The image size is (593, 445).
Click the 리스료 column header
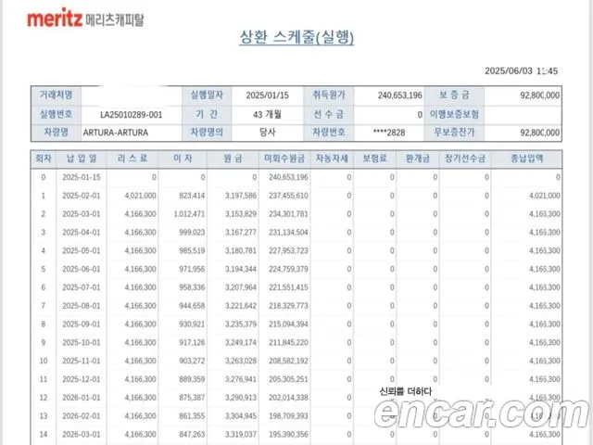tap(132, 157)
